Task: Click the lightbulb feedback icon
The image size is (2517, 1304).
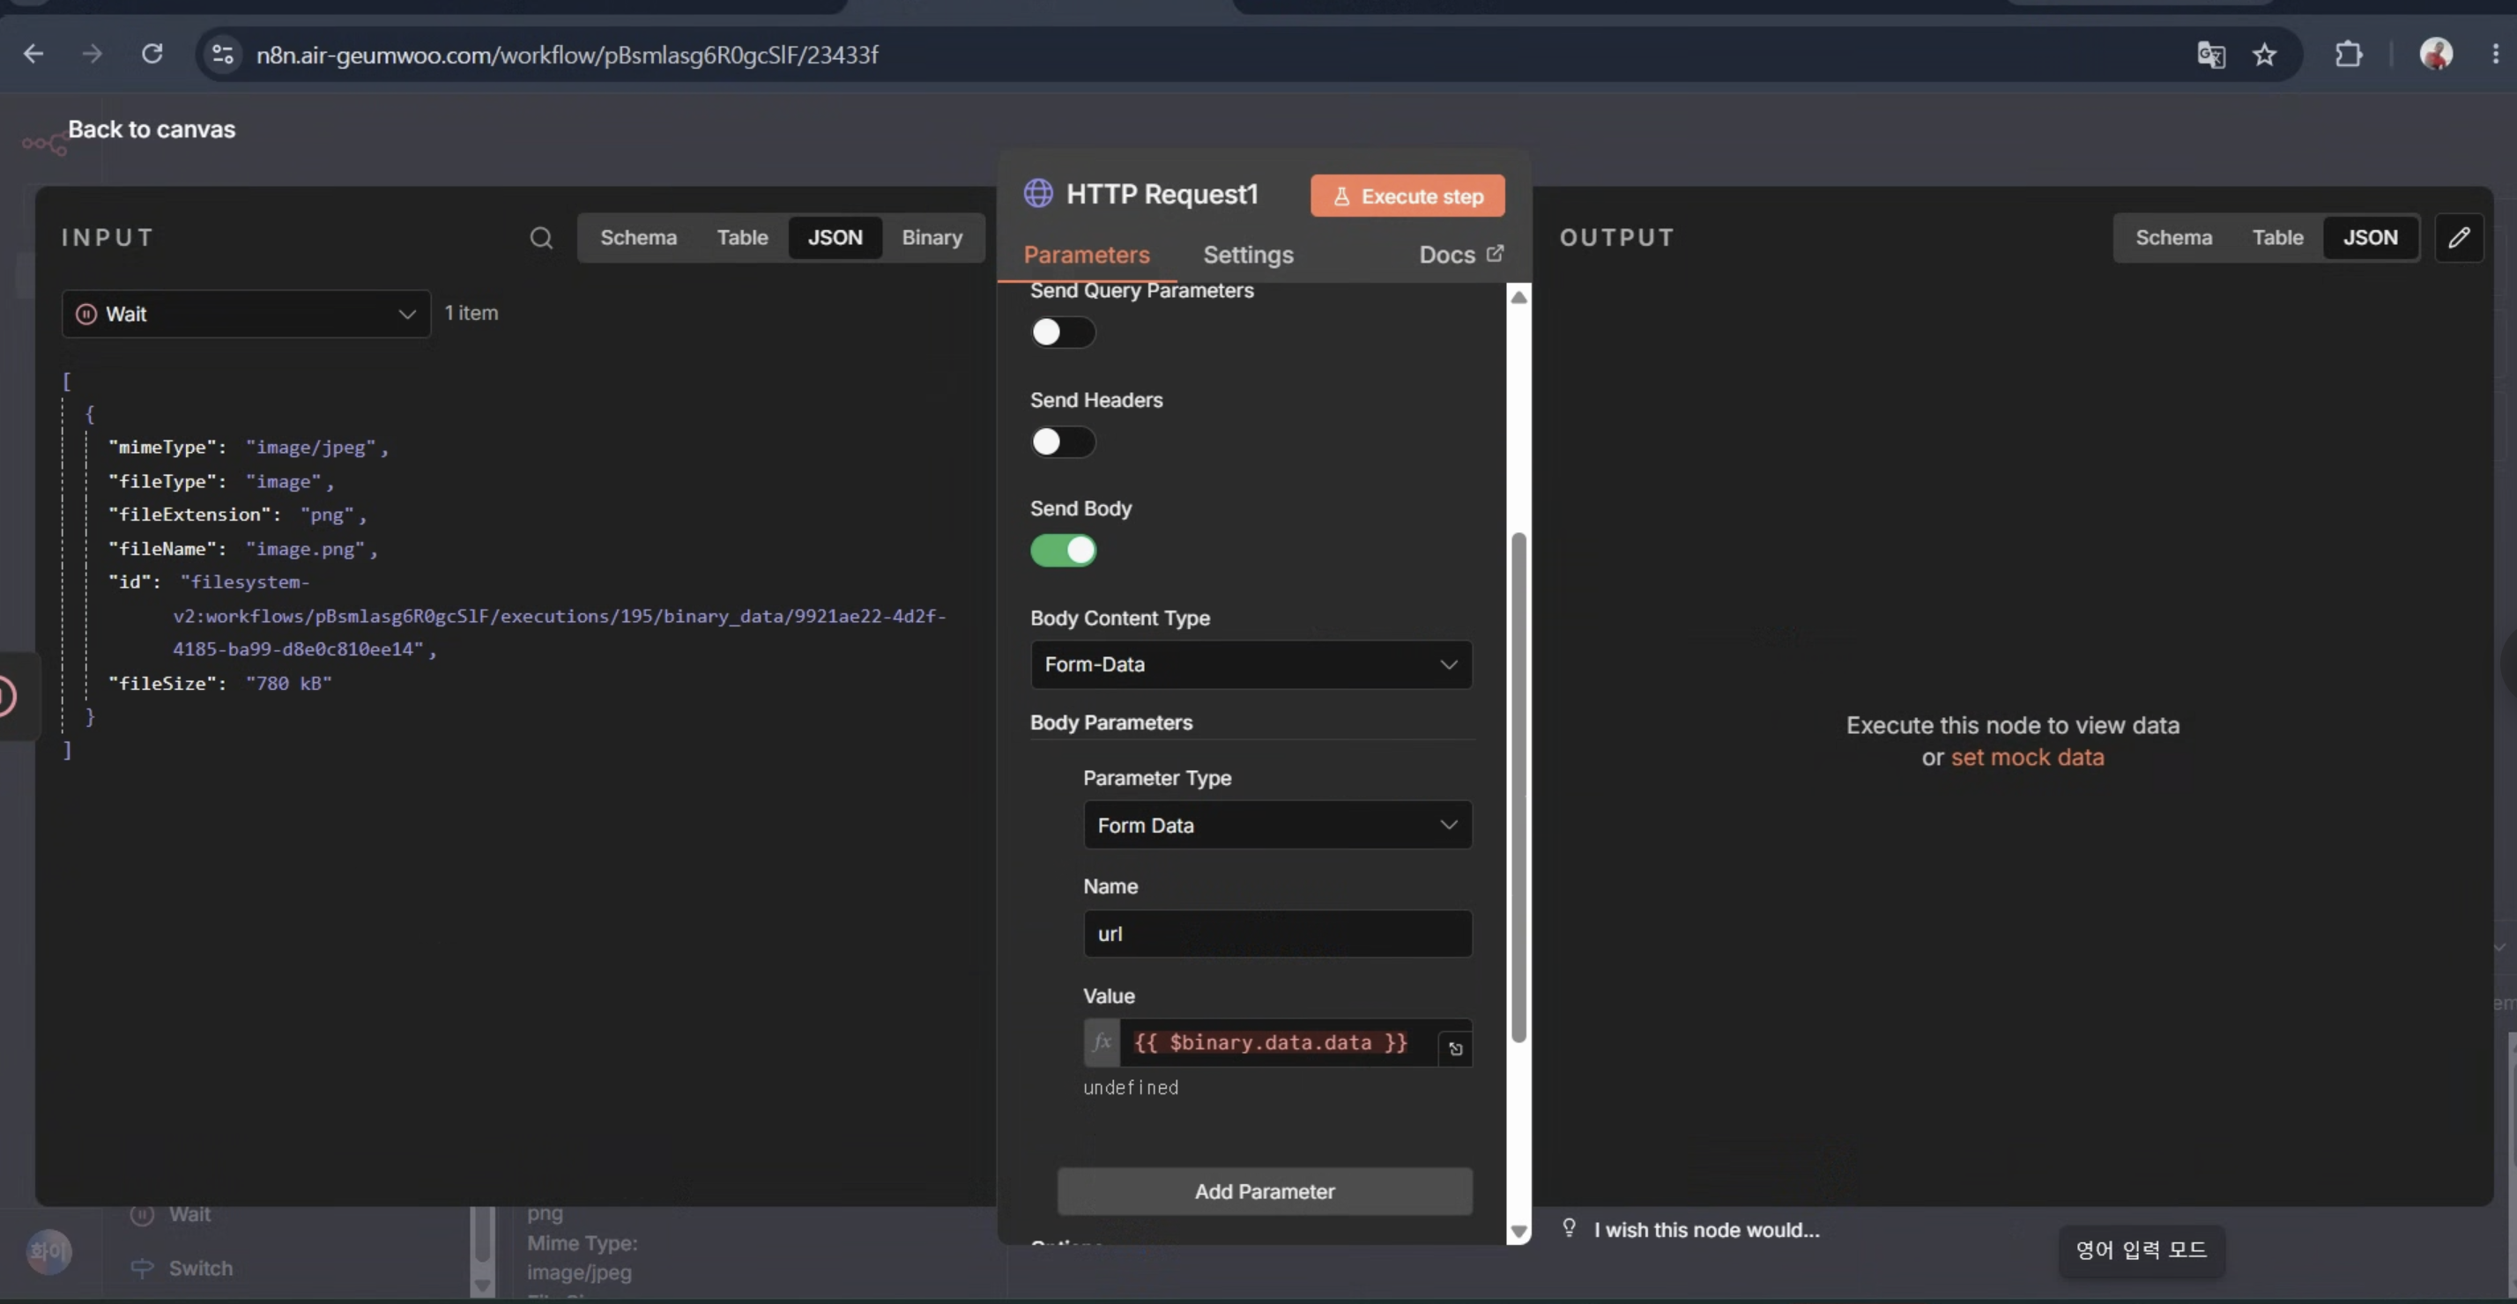Action: tap(1568, 1228)
